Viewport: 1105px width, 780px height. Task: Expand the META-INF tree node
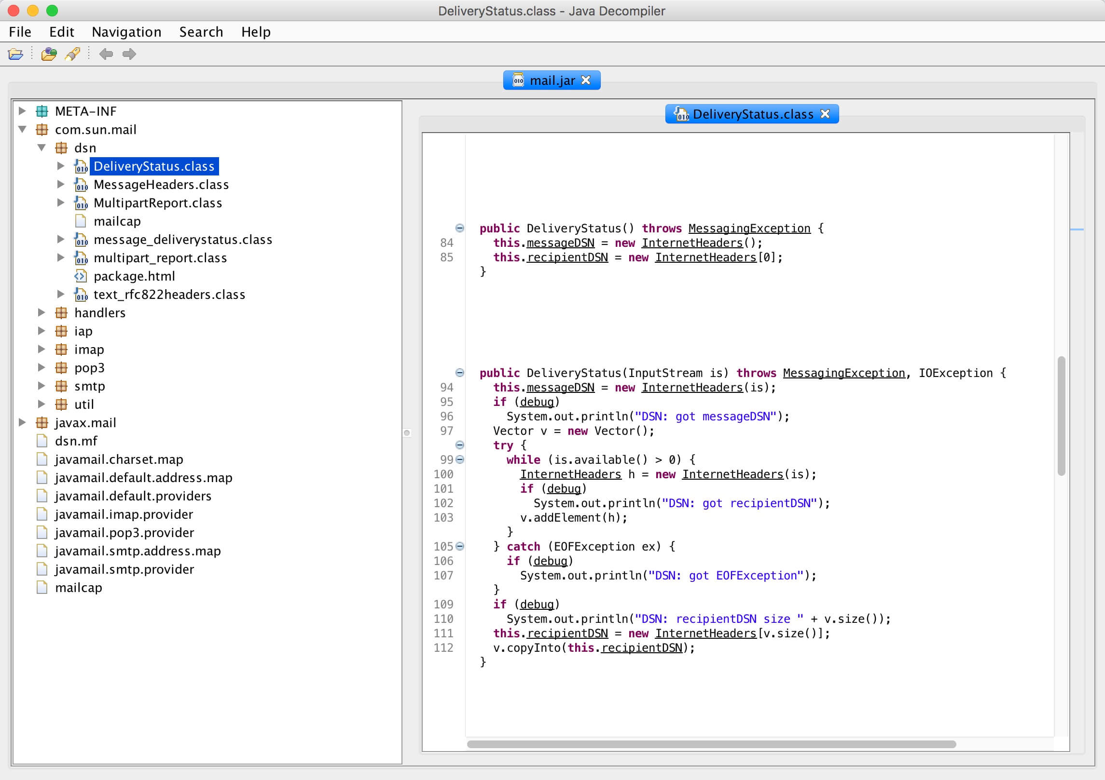click(22, 111)
